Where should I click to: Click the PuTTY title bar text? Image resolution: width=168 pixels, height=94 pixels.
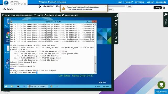tap(53, 22)
